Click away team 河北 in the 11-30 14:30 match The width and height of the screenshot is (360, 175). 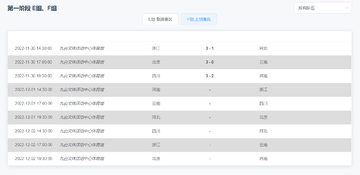click(x=263, y=48)
